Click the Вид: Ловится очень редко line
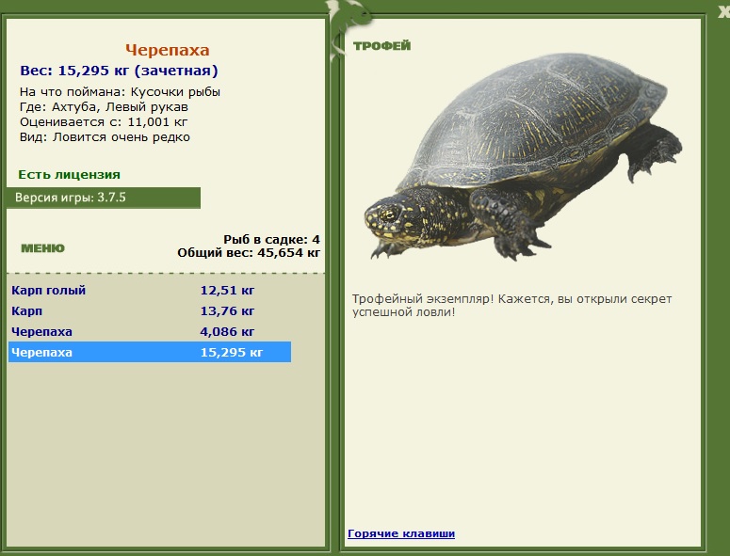The width and height of the screenshot is (730, 556). coord(105,137)
